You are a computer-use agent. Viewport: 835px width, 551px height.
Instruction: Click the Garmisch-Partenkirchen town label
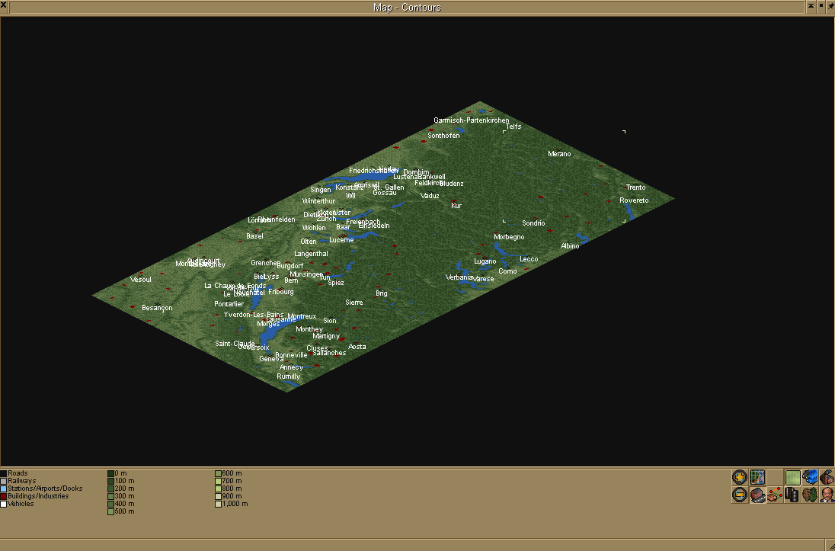pos(472,120)
